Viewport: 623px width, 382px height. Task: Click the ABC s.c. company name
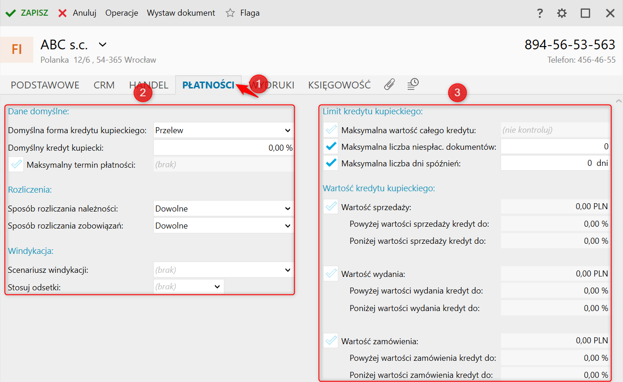point(64,45)
